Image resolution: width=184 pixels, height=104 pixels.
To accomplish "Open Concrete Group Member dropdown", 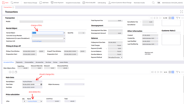I will click(64, 36).
